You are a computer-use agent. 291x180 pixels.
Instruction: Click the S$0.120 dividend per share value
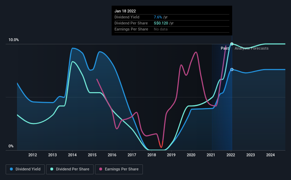pyautogui.click(x=161, y=23)
